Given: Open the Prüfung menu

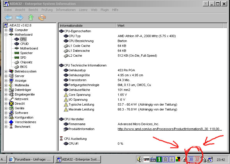Looking at the screenshot, I should 47,10.
